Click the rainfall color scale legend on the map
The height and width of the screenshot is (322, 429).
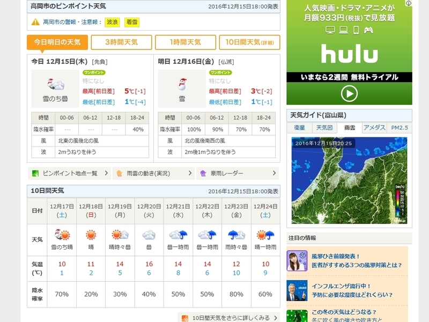pos(400,201)
